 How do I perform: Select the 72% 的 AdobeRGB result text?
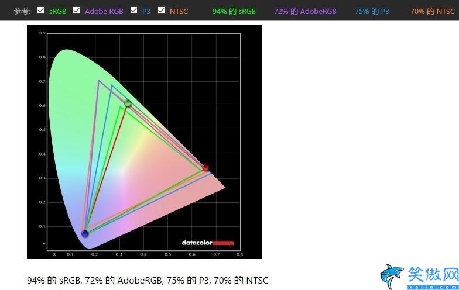pyautogui.click(x=305, y=12)
